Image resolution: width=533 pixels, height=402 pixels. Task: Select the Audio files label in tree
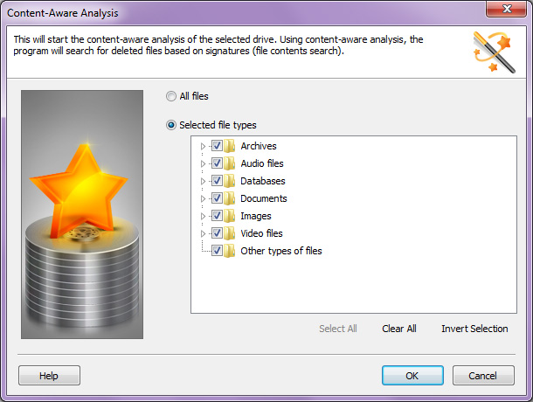point(262,163)
